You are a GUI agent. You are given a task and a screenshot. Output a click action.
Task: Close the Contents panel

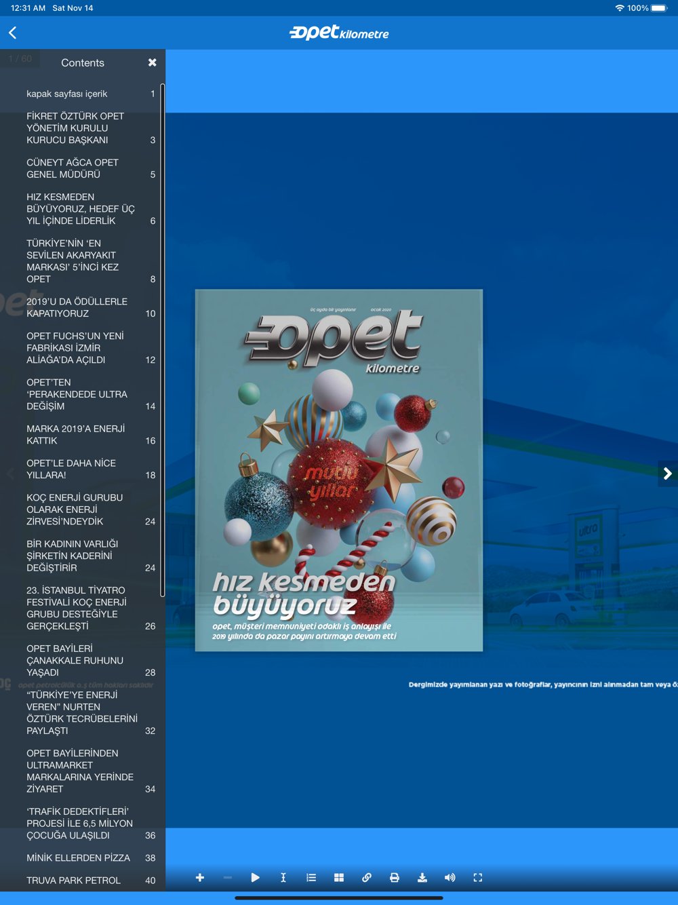[152, 62]
